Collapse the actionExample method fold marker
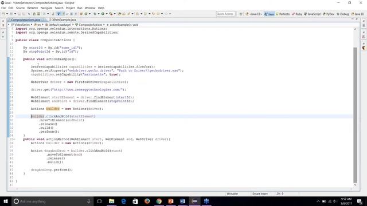 [14, 59]
